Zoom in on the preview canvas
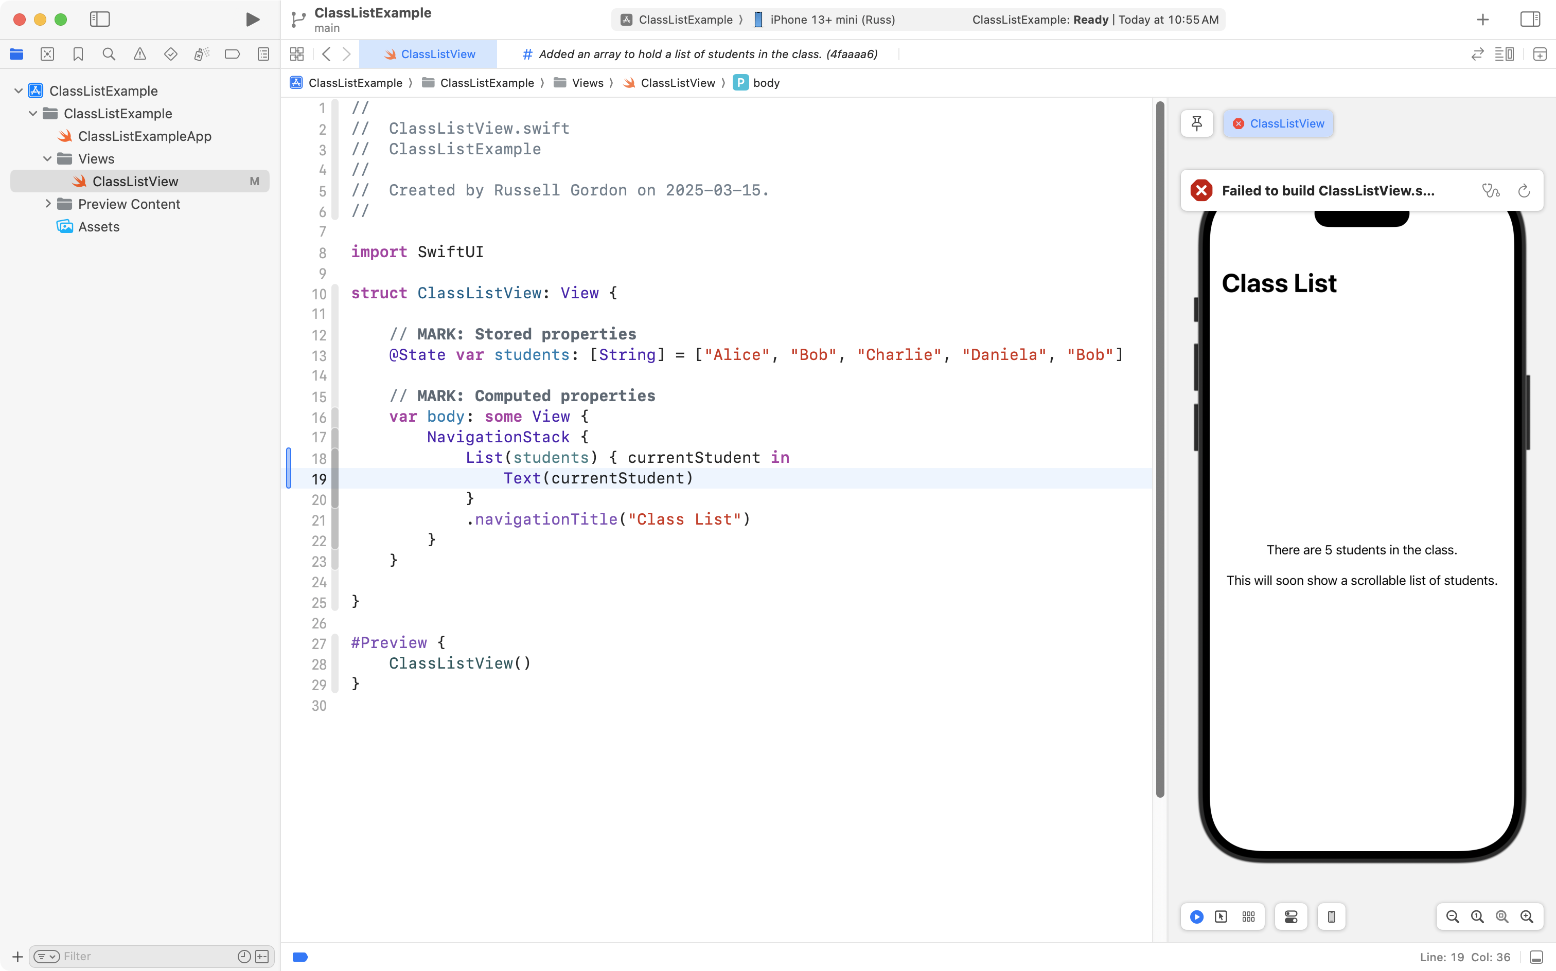1556x971 pixels. tap(1527, 917)
